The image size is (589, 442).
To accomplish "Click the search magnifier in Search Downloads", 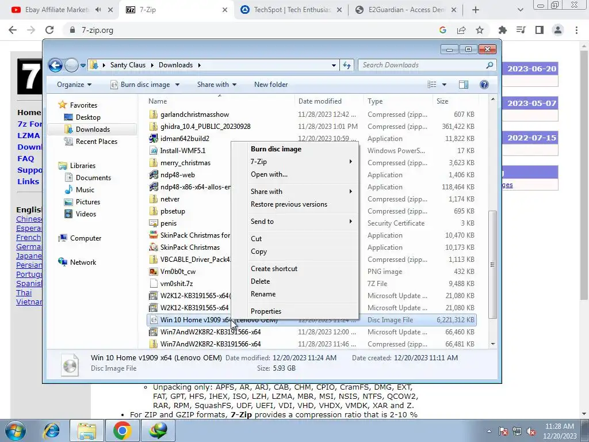I will click(489, 65).
